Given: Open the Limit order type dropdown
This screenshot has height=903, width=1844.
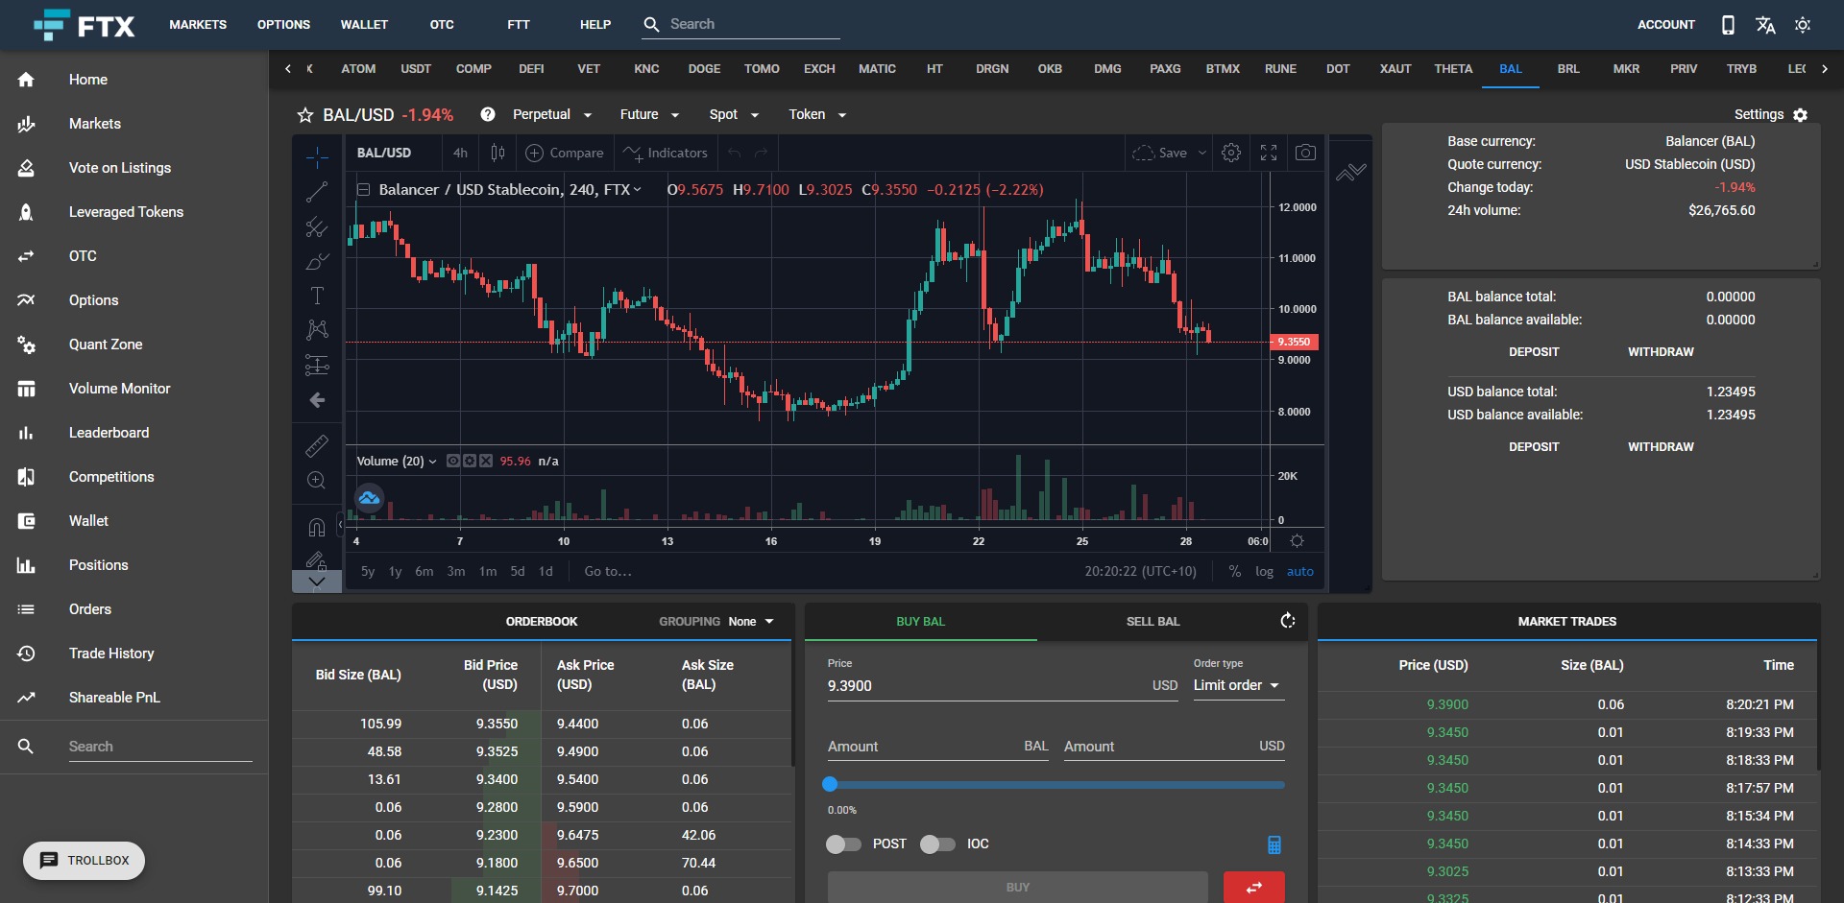Looking at the screenshot, I should [x=1237, y=685].
